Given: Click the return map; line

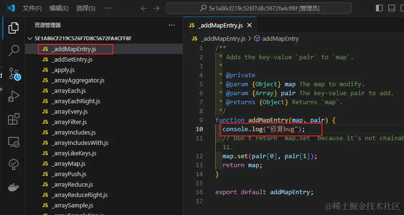Looking at the screenshot, I should click(242, 165).
